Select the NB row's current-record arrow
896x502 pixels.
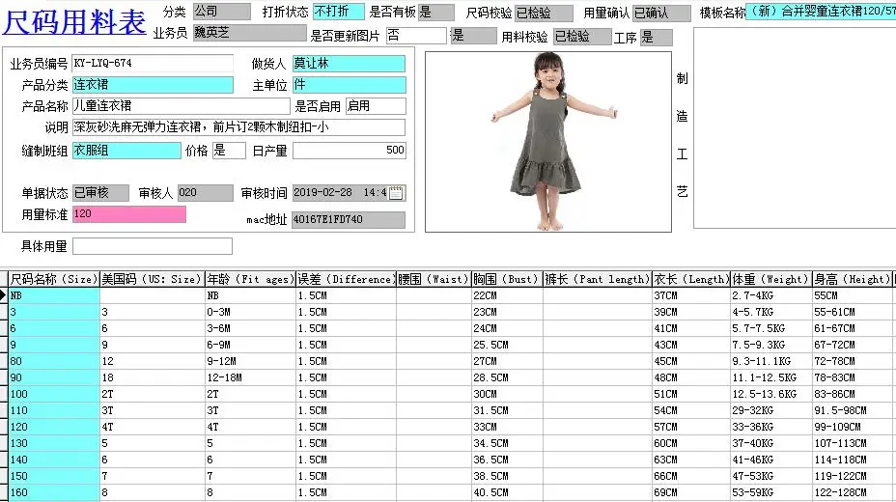pyautogui.click(x=4, y=295)
